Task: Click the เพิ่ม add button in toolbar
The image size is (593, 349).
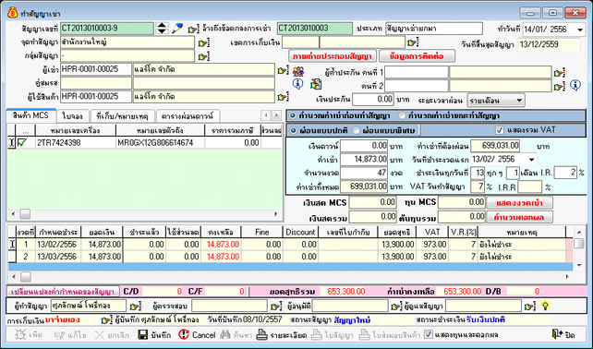Action: (x=30, y=334)
